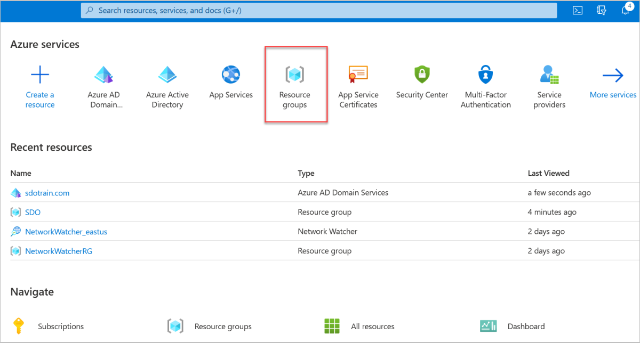Viewport: 640px width, 343px height.
Task: Open the NetworkWatcher_eastus link
Action: [66, 232]
